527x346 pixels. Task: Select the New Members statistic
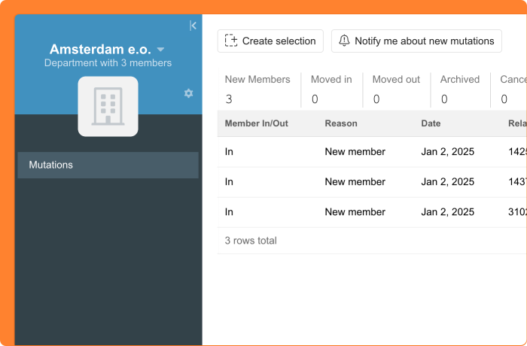(x=257, y=89)
